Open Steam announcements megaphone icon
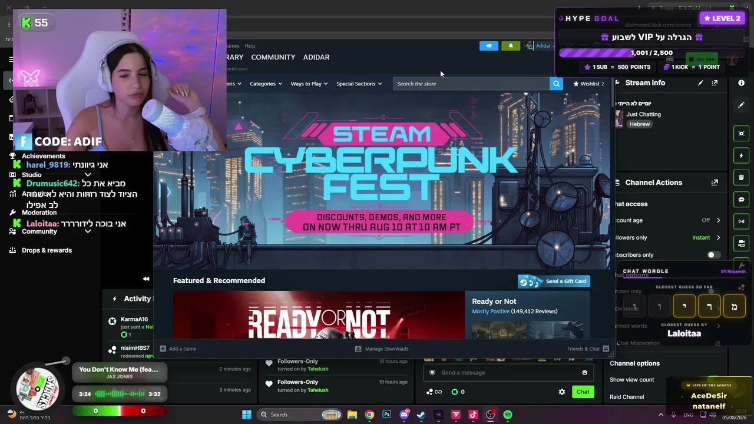This screenshot has width=754, height=424. point(489,46)
